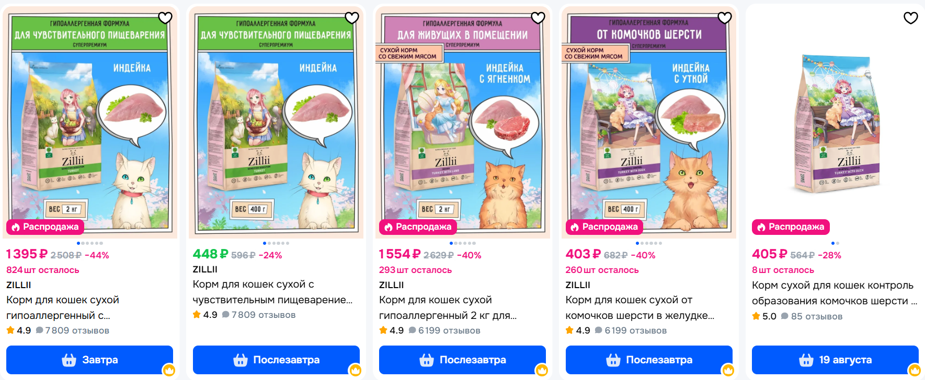Toggle heart on turkey with lamb product
This screenshot has width=925, height=380.
pyautogui.click(x=538, y=18)
